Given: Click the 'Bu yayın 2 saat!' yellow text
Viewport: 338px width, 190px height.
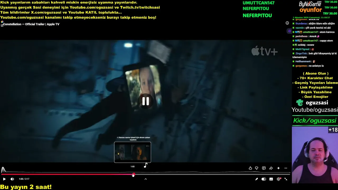Looking at the screenshot, I should point(26,187).
